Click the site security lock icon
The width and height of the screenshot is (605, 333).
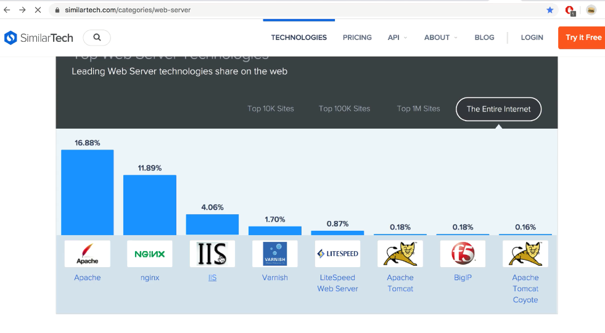(x=57, y=10)
